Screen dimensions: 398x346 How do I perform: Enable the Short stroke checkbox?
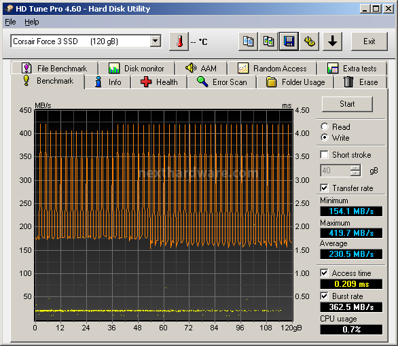click(x=324, y=155)
